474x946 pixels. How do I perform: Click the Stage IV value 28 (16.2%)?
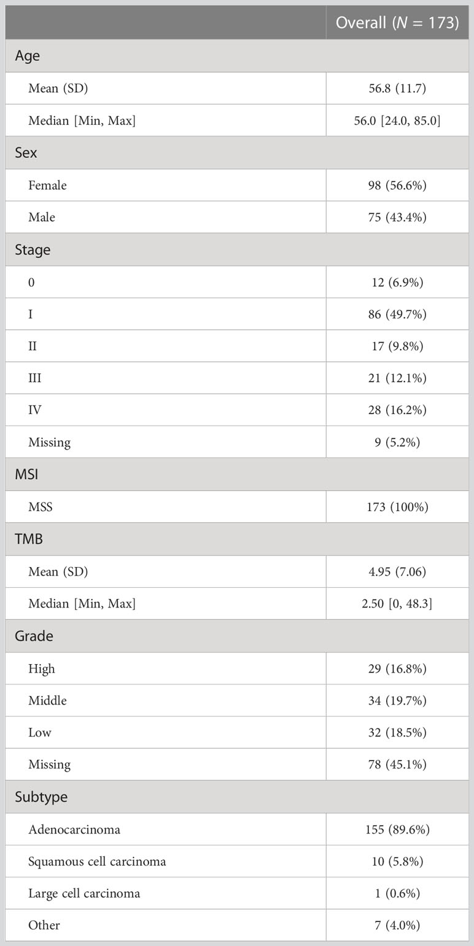pos(397,410)
